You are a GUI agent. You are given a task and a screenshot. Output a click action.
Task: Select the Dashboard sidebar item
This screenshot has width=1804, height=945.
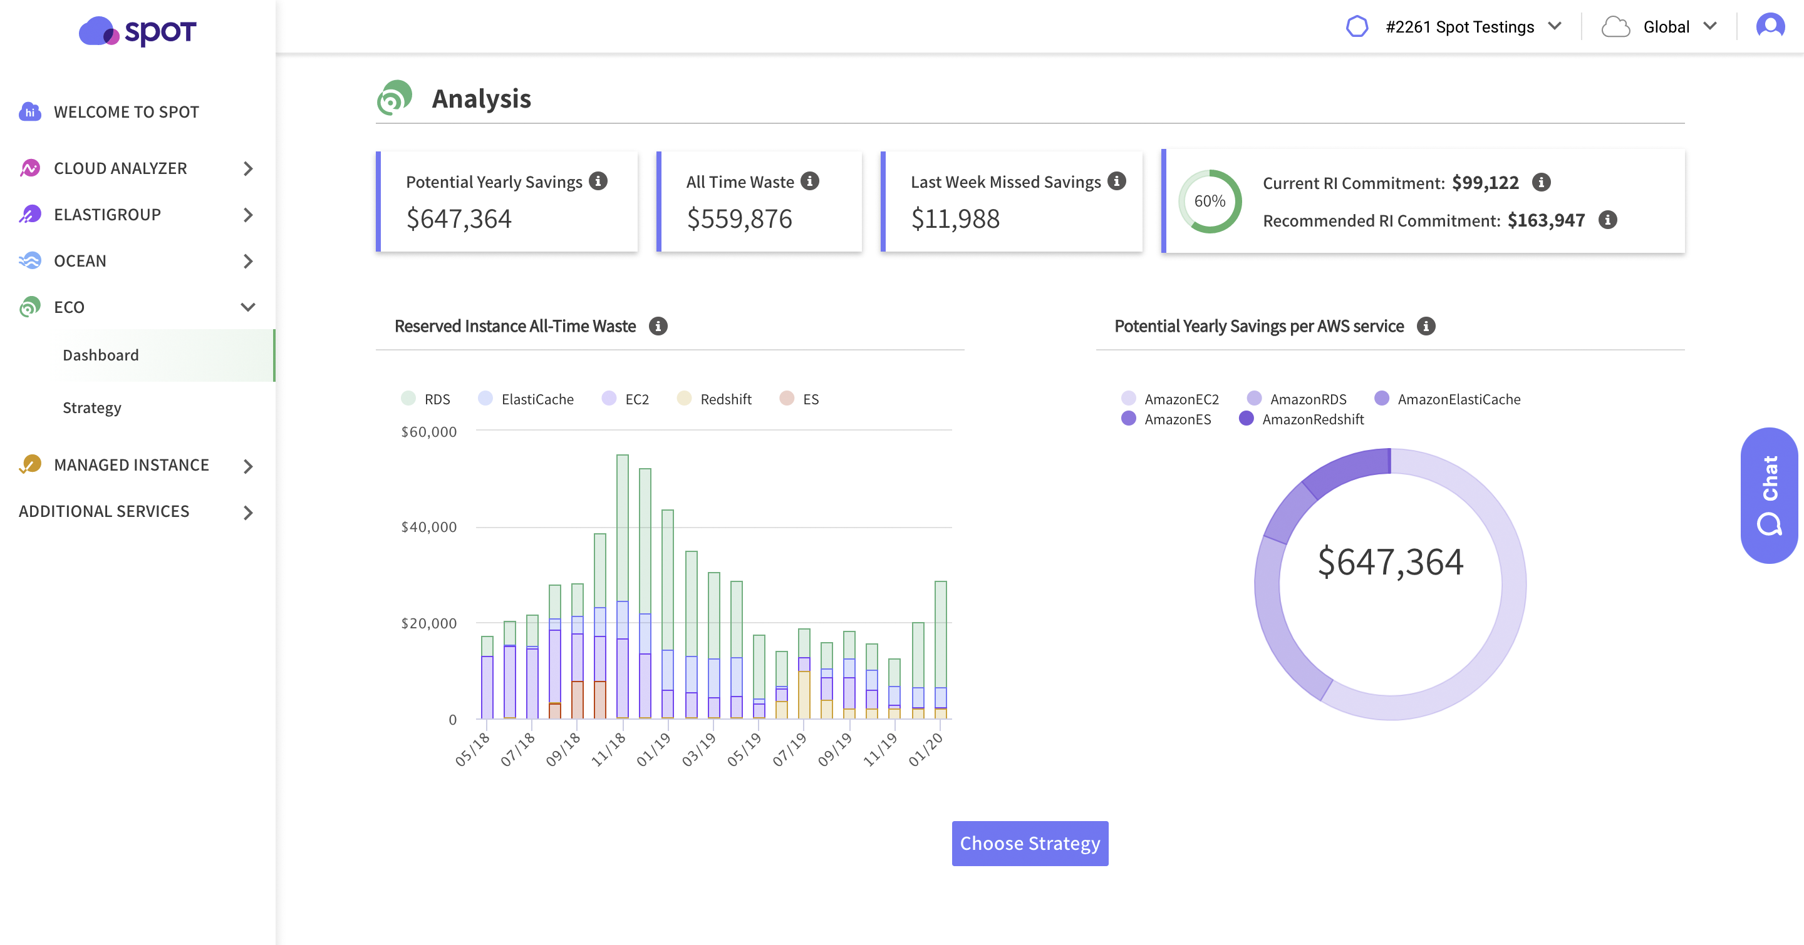tap(101, 355)
